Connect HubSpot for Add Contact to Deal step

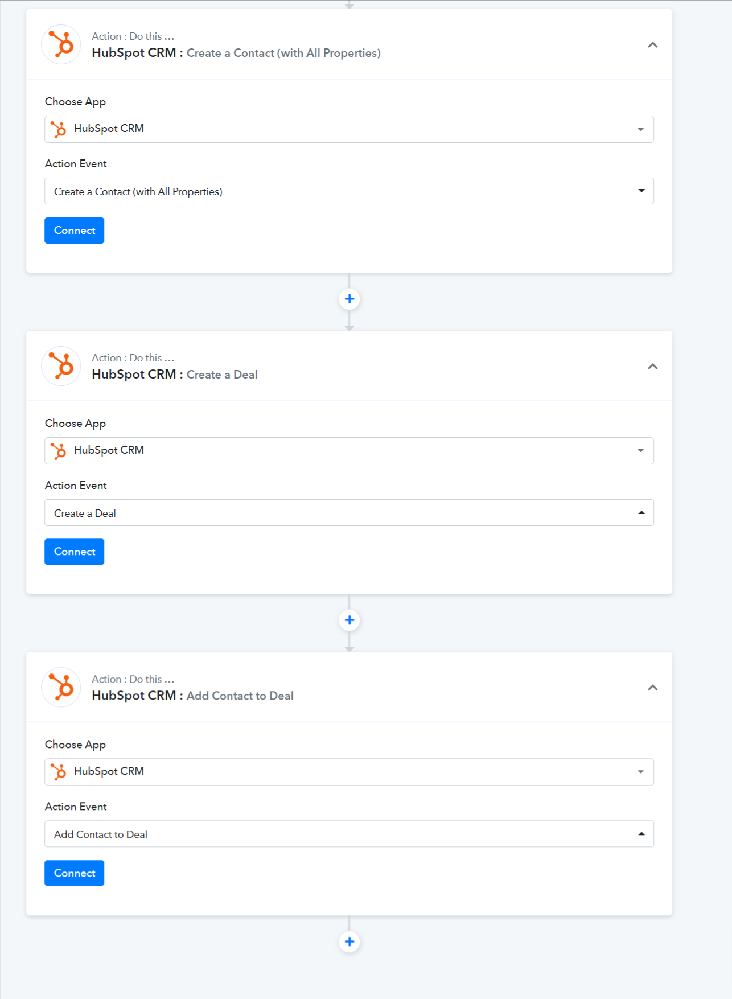click(75, 873)
